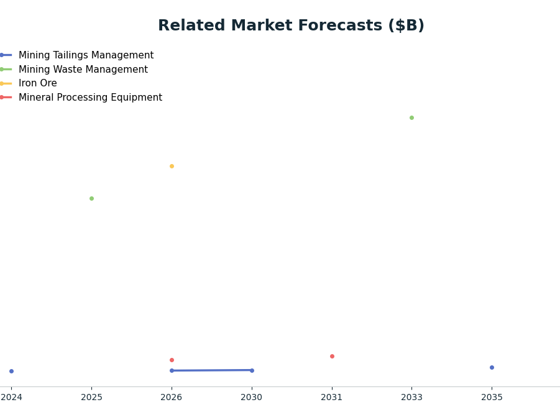Select the blue data point at 2026
Viewport: 560px width, 420px height.
click(x=172, y=371)
